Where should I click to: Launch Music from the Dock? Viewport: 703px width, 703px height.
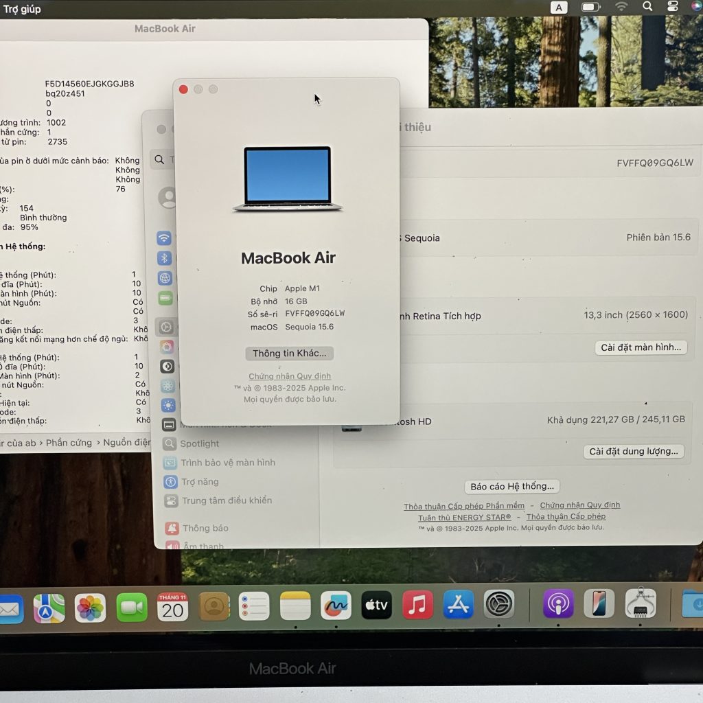pyautogui.click(x=419, y=606)
